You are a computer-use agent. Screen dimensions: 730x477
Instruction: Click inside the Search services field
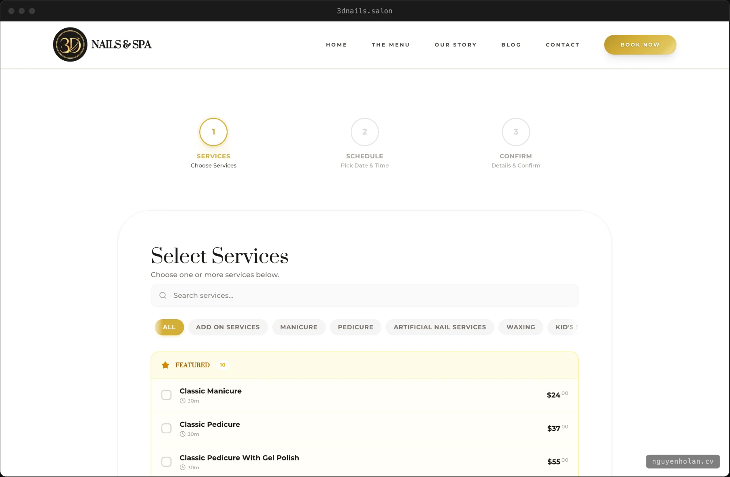click(x=365, y=295)
